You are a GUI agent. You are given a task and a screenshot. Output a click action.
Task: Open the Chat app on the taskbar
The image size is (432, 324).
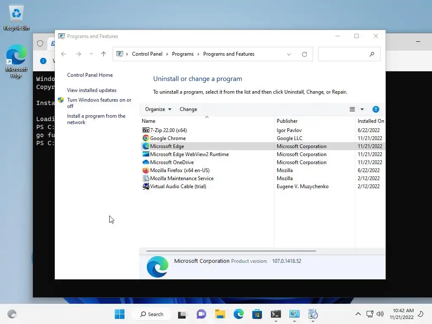[201, 314]
